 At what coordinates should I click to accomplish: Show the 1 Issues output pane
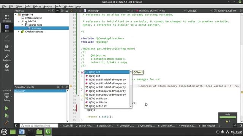[66, 125]
